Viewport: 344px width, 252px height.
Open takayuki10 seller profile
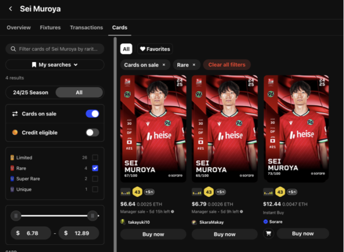139,222
